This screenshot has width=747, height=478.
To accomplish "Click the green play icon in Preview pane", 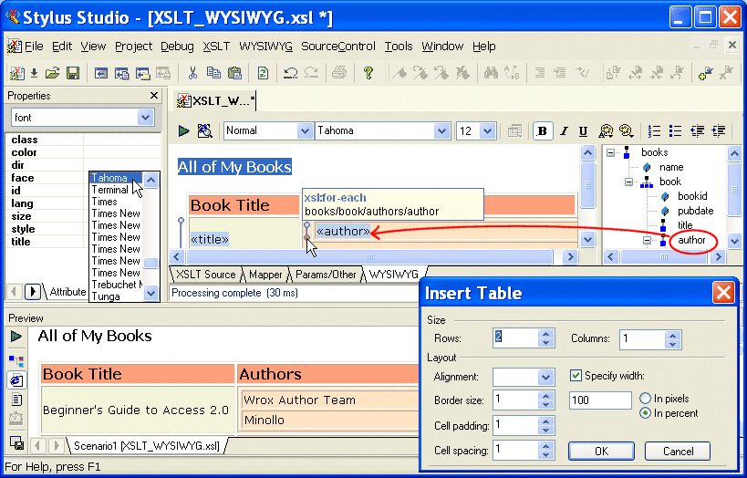I will pos(16,337).
